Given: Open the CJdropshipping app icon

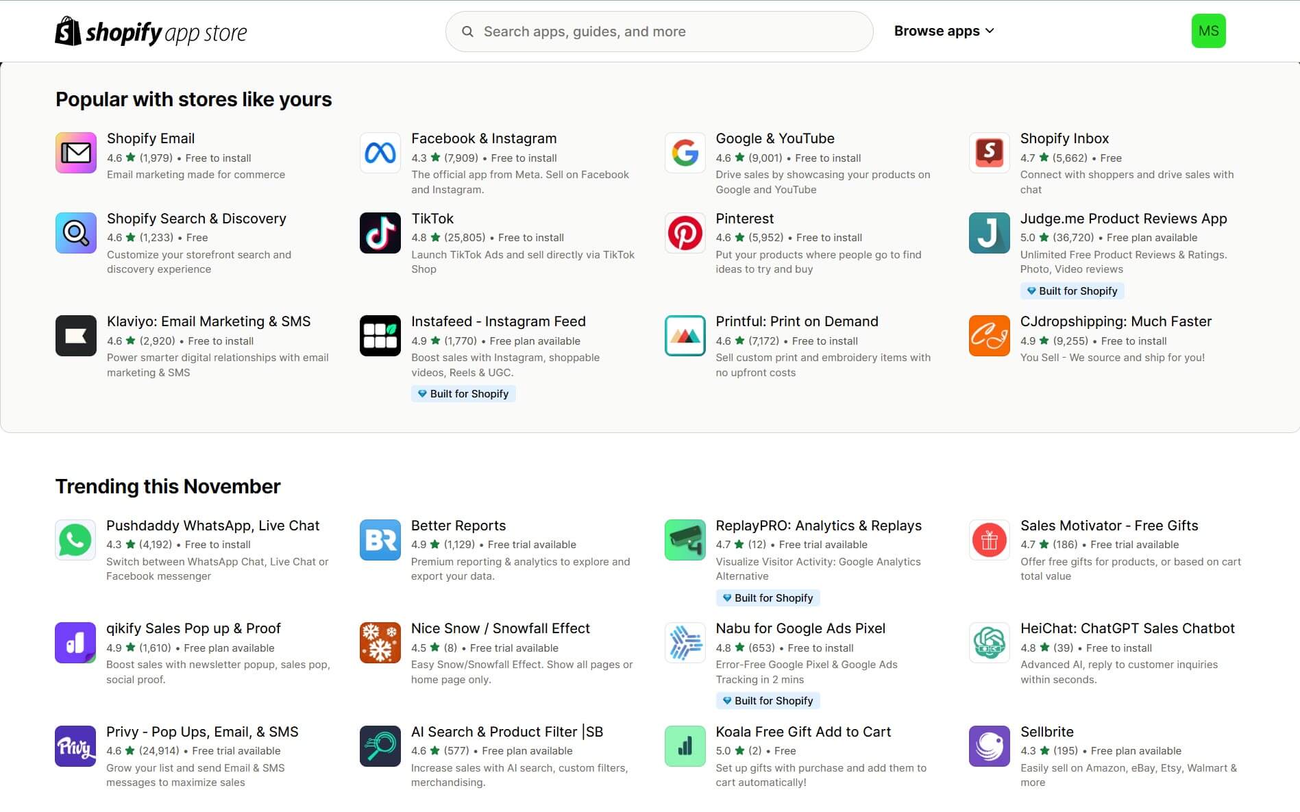Looking at the screenshot, I should point(989,336).
